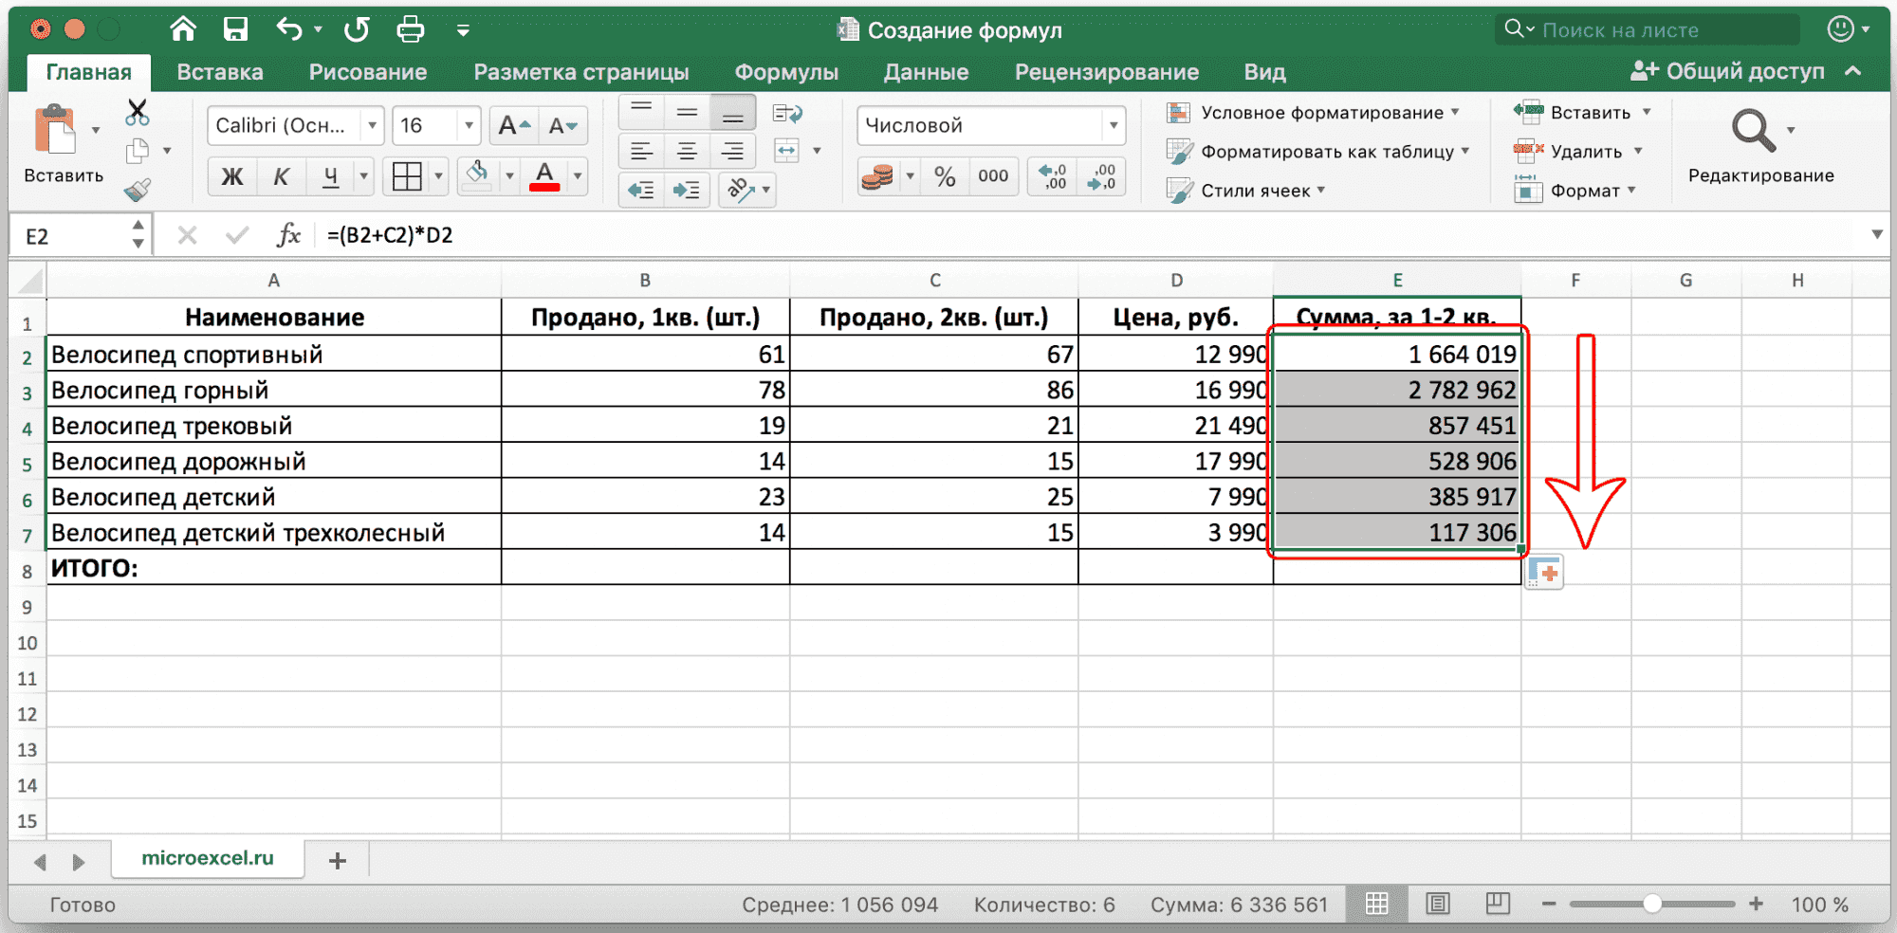Image resolution: width=1897 pixels, height=933 pixels.
Task: Toggle bold formatting (Ж)
Action: pos(230,176)
